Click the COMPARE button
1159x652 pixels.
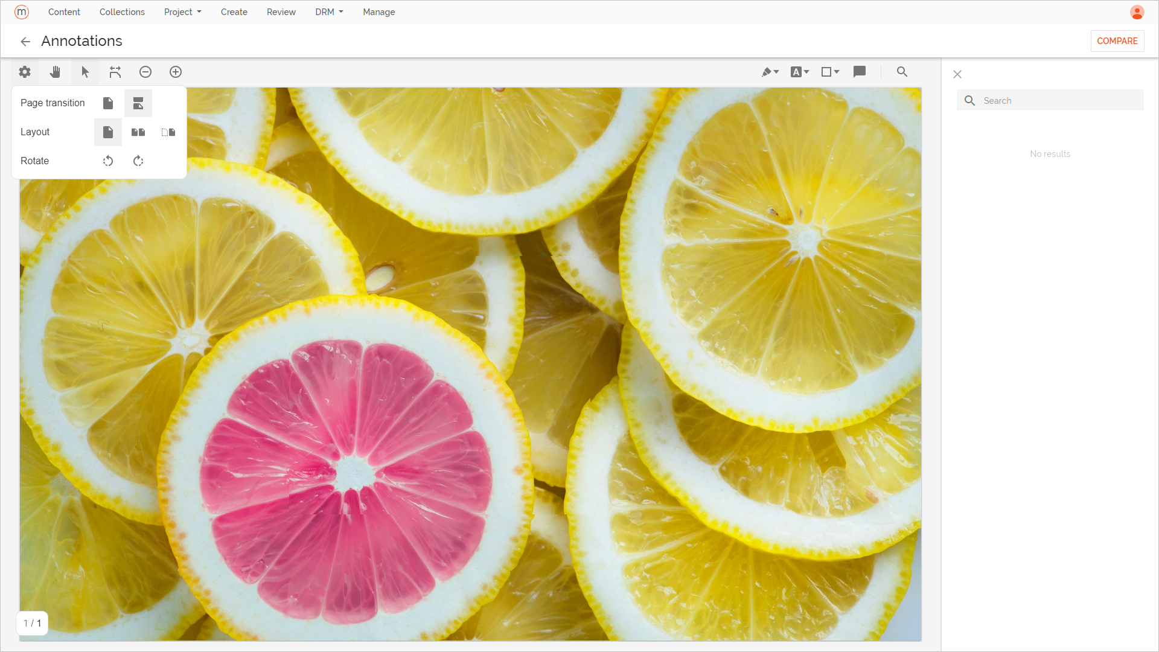point(1117,41)
